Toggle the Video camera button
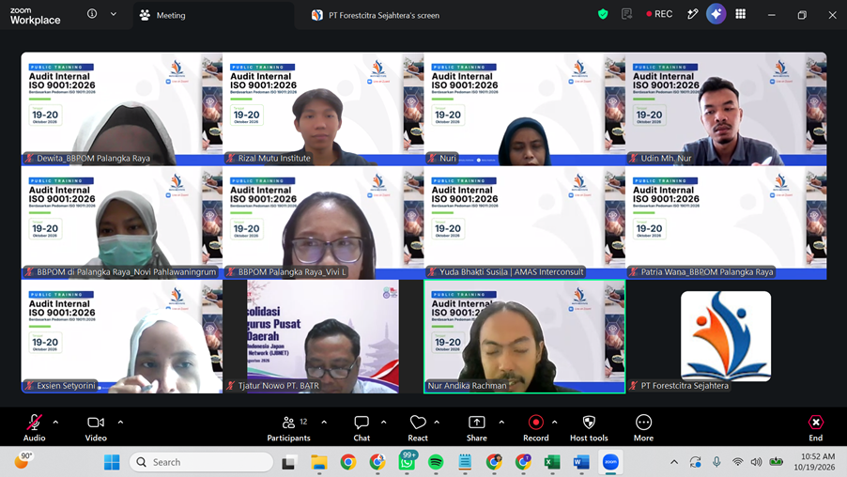Viewport: 847px width, 477px height. (x=96, y=428)
